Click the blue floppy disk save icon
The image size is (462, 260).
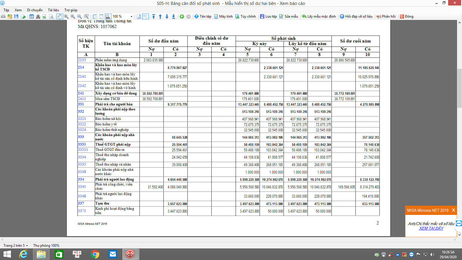[16, 16]
